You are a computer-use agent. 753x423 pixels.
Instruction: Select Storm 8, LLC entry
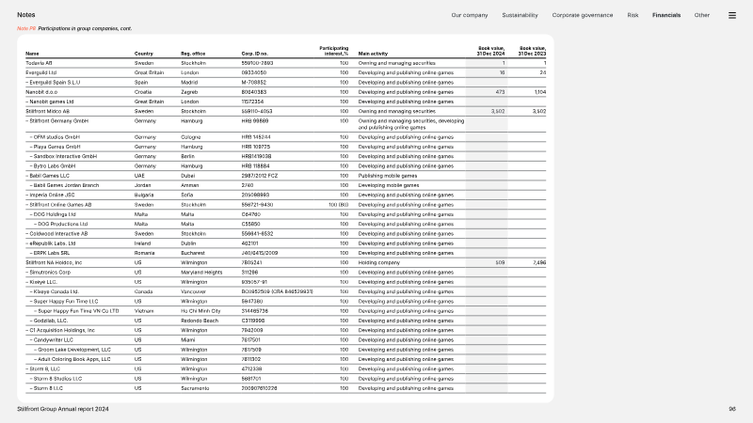(42, 369)
